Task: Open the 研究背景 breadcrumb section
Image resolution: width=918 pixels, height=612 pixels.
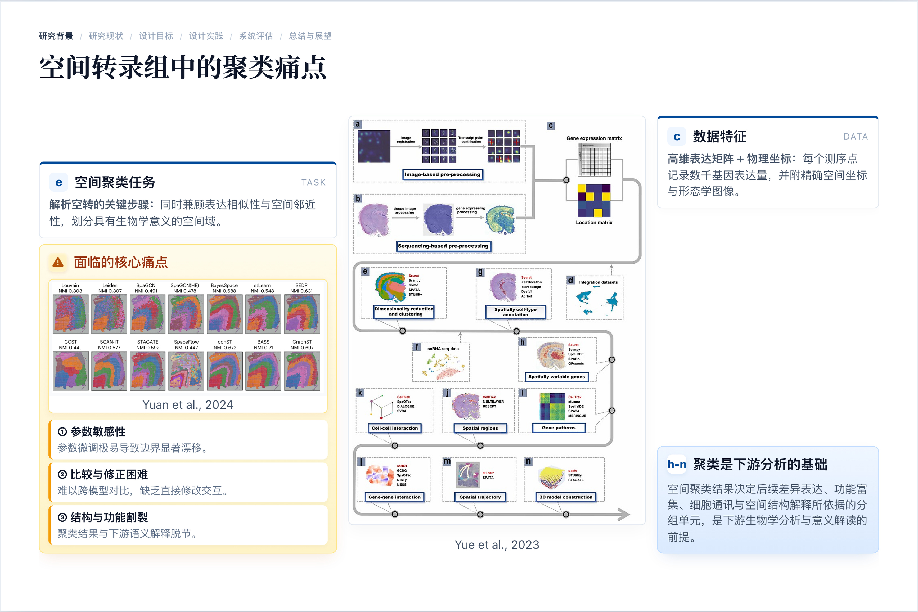Action: pyautogui.click(x=56, y=36)
